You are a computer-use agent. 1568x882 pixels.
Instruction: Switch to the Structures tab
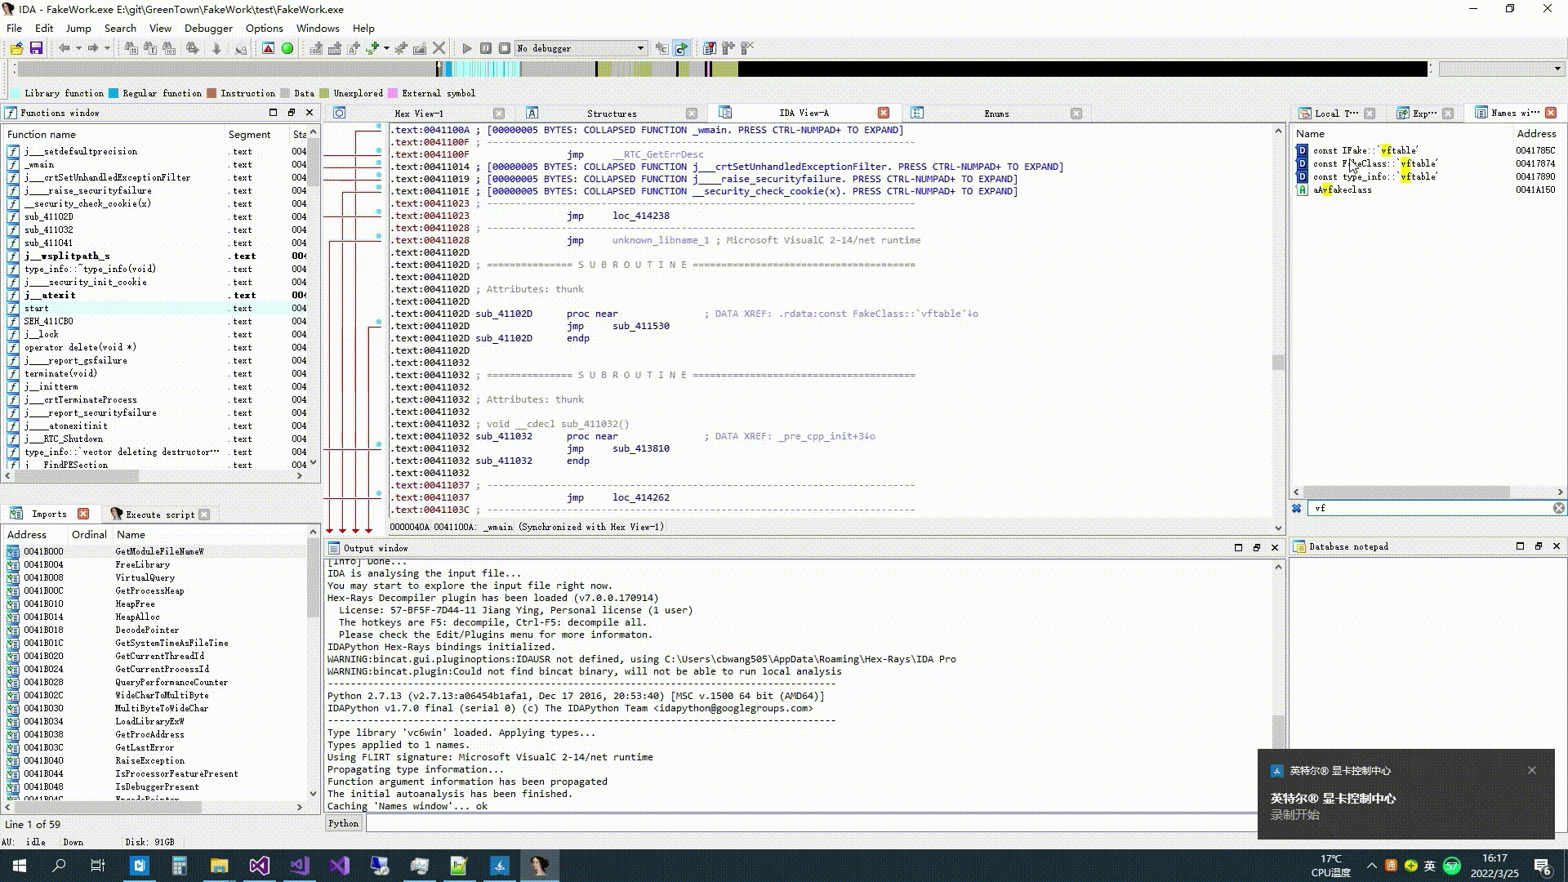click(611, 114)
